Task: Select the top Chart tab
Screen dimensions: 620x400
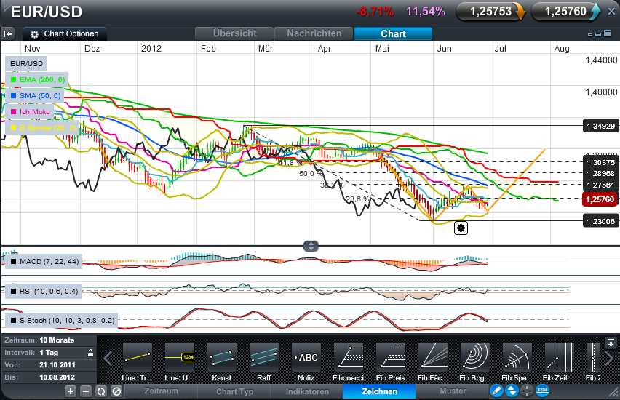Action: (x=393, y=33)
